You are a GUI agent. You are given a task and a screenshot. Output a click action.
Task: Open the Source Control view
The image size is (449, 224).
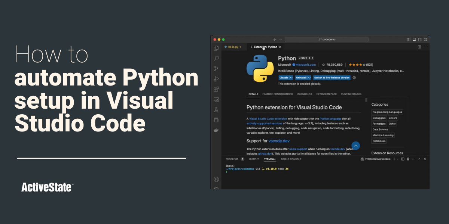click(x=216, y=69)
